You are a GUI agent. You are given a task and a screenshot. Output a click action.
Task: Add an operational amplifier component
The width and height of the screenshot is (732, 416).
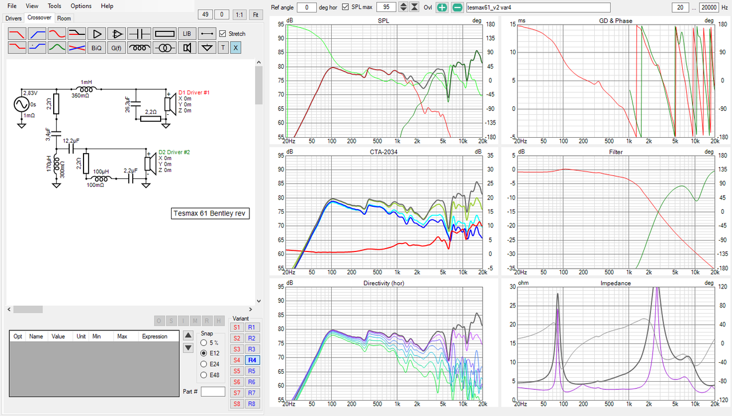[x=117, y=34]
